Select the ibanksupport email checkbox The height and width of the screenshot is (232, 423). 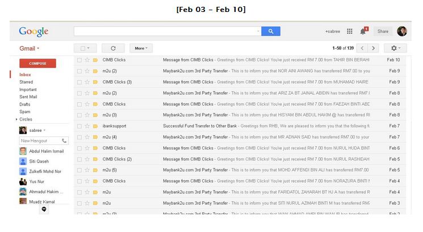point(79,126)
